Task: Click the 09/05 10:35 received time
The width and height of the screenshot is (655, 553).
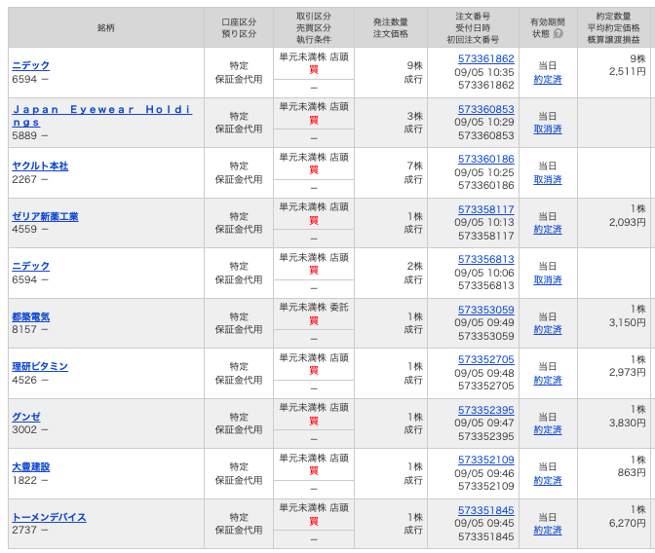Action: (484, 72)
